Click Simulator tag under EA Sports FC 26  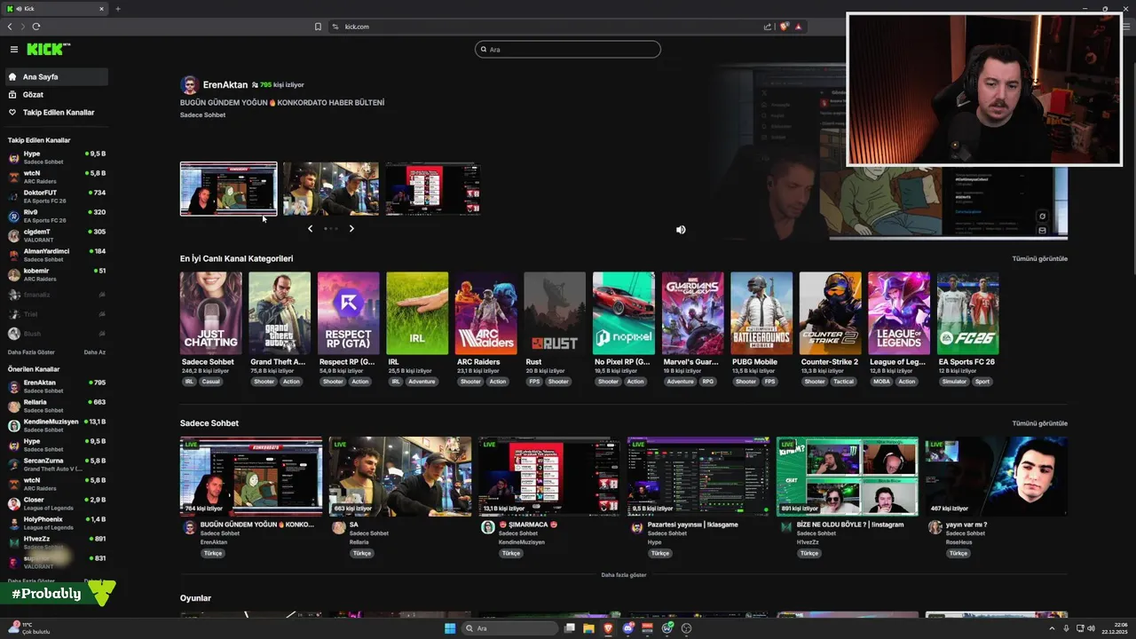[x=954, y=382]
